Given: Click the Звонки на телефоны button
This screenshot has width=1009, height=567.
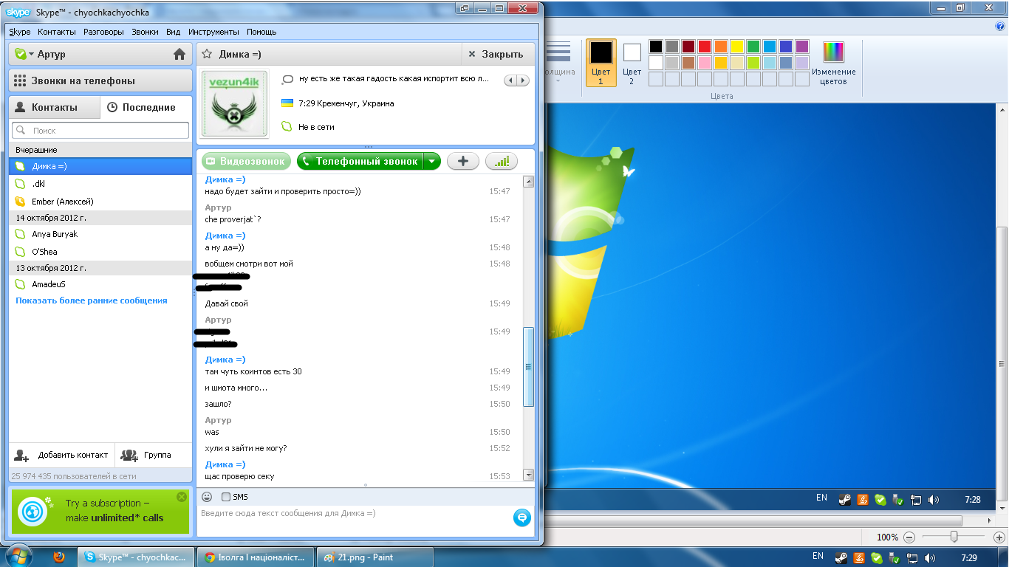Looking at the screenshot, I should [x=100, y=80].
